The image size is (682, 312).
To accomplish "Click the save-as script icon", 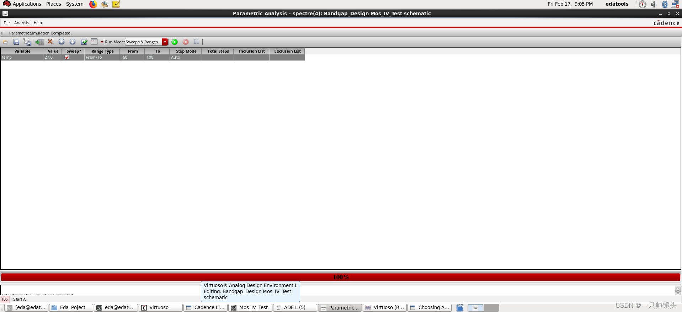I will point(27,42).
